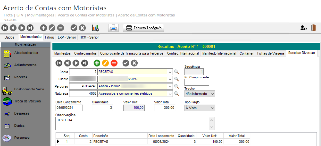The height and width of the screenshot is (146, 321).
Task: Click the Observações text area
Action: click(135, 123)
